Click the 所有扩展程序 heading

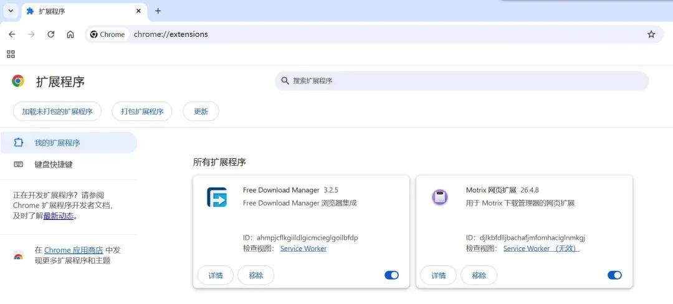pyautogui.click(x=219, y=163)
